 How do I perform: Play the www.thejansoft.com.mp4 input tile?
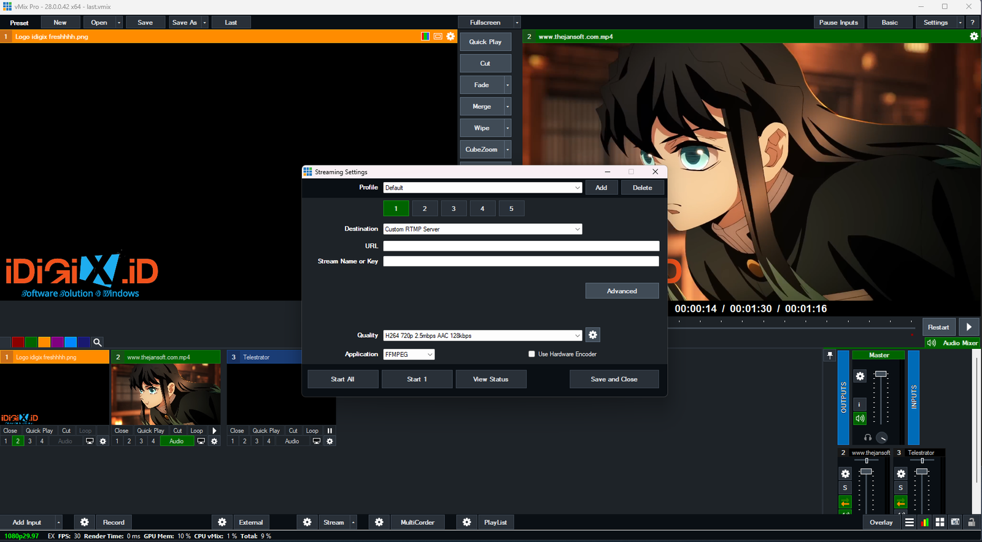tap(214, 430)
